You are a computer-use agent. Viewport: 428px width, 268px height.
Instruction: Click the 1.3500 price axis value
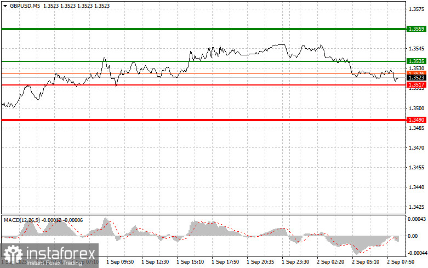[416, 109]
